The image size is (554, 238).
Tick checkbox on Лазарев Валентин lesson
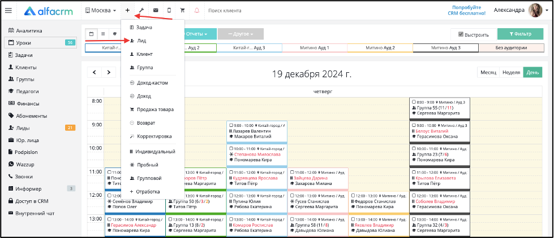click(x=231, y=125)
